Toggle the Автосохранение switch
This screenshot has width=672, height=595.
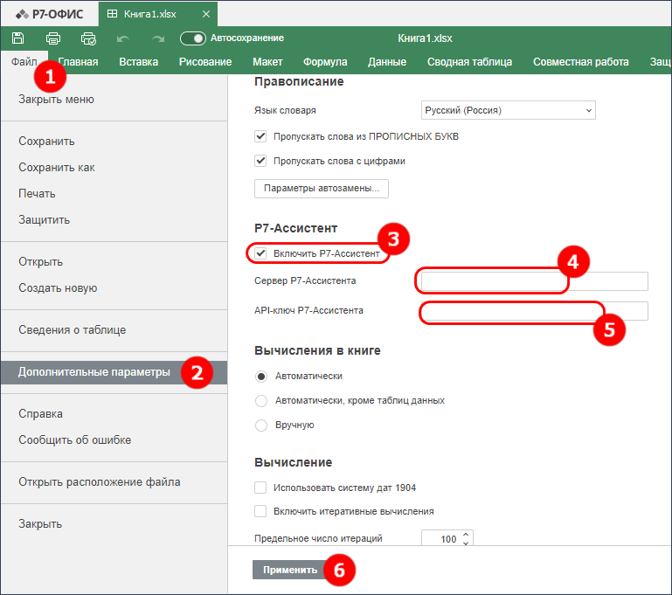coord(193,38)
